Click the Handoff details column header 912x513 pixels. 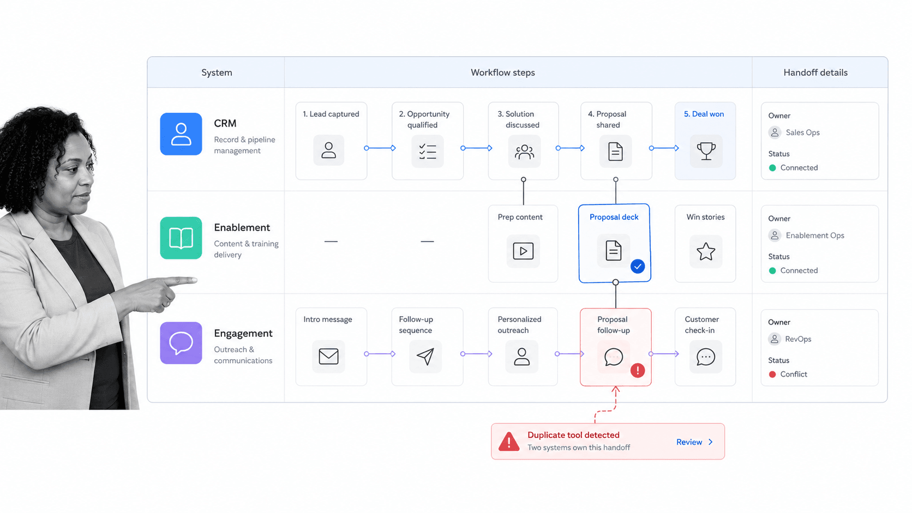pos(815,73)
